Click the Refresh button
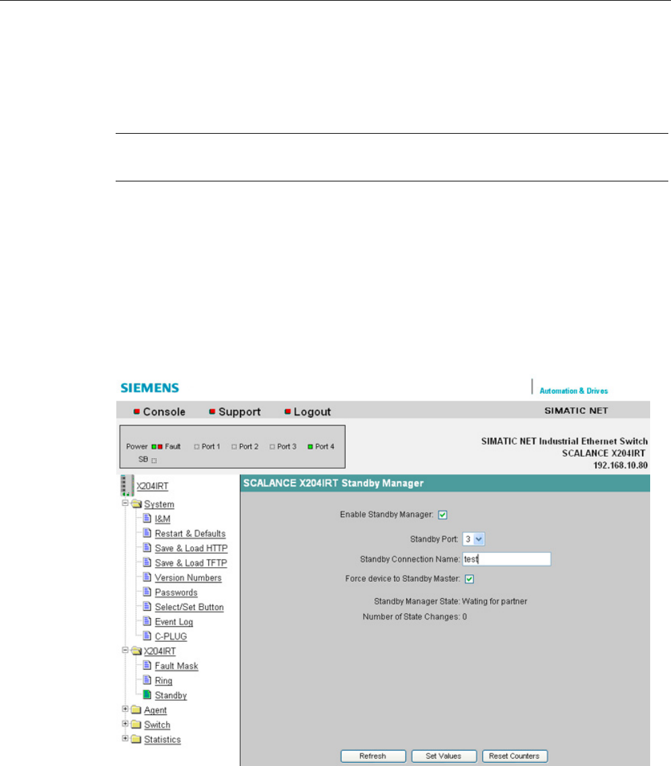The image size is (671, 766). pos(373,756)
